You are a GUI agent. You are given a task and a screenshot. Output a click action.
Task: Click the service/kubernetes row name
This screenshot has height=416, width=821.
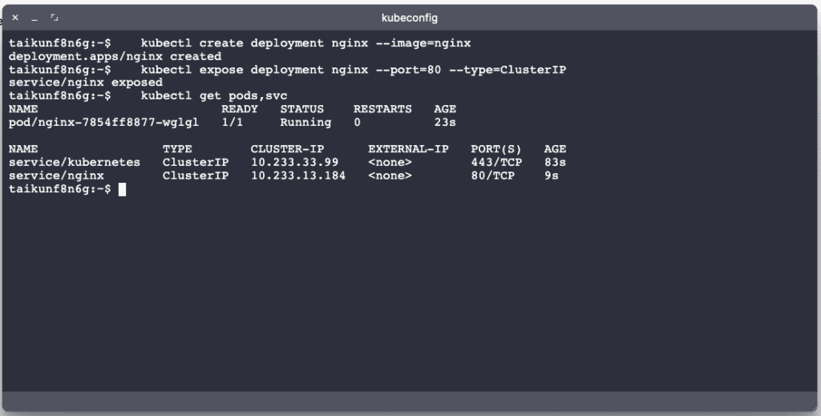(x=74, y=163)
